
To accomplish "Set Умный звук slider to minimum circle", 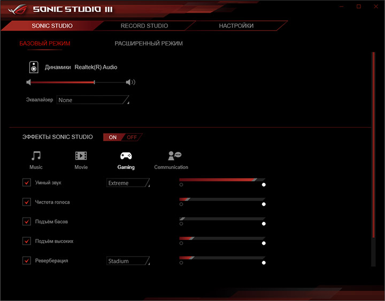I will pos(181,184).
